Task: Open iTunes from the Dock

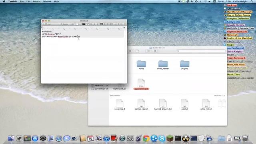Action: point(106,138)
